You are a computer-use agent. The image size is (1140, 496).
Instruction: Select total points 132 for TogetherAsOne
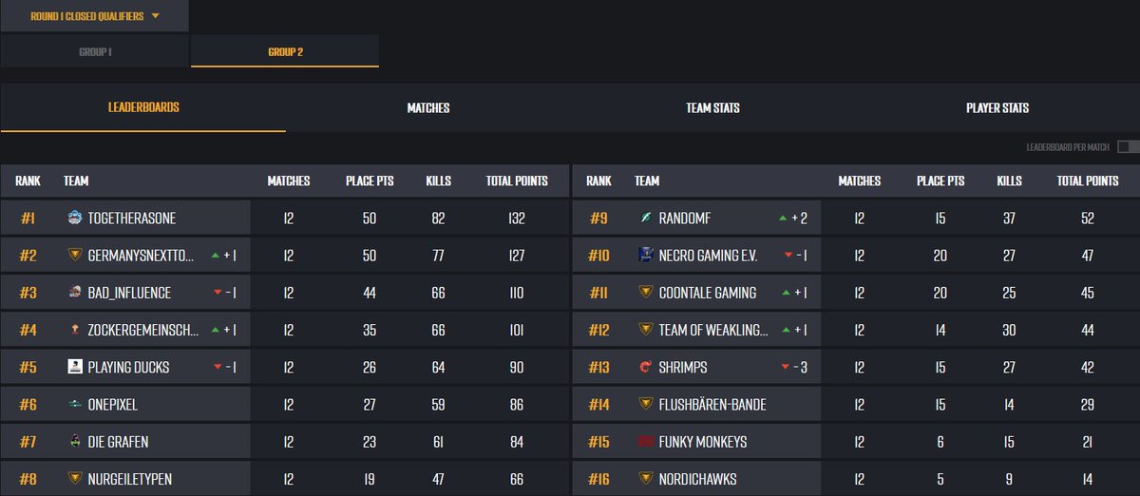point(517,218)
